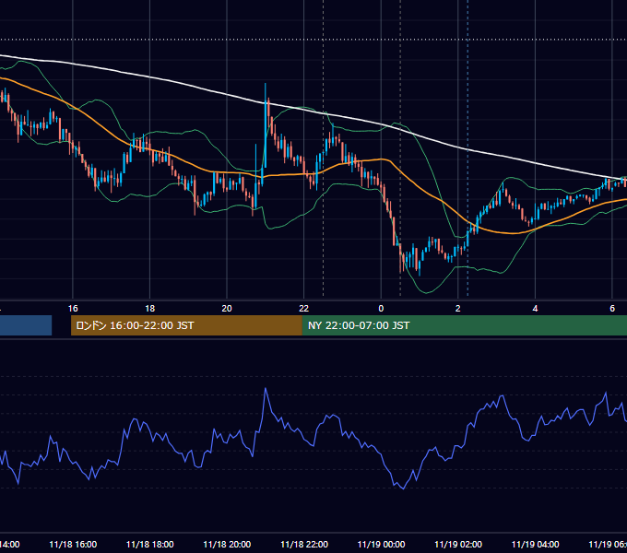Click the 11/18 22:00 date label
Screen dimensions: 627x553
pos(304,545)
